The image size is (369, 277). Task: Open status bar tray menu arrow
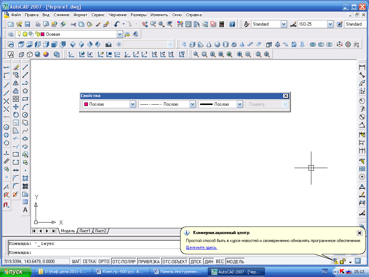click(350, 262)
